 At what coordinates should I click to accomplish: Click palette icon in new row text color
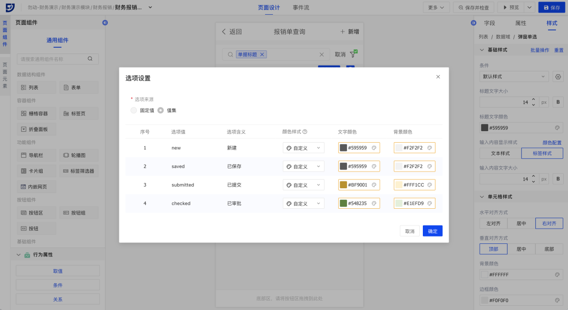pos(374,148)
